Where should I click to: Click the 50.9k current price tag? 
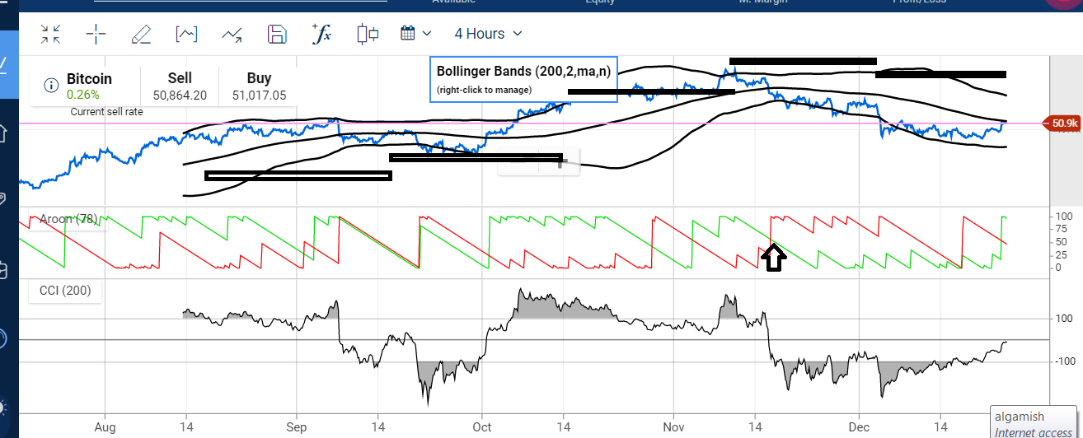(x=1062, y=123)
